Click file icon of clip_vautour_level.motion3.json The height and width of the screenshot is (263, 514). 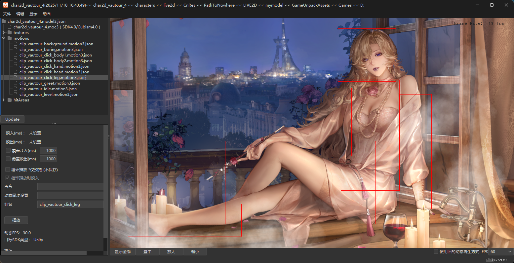coord(16,94)
